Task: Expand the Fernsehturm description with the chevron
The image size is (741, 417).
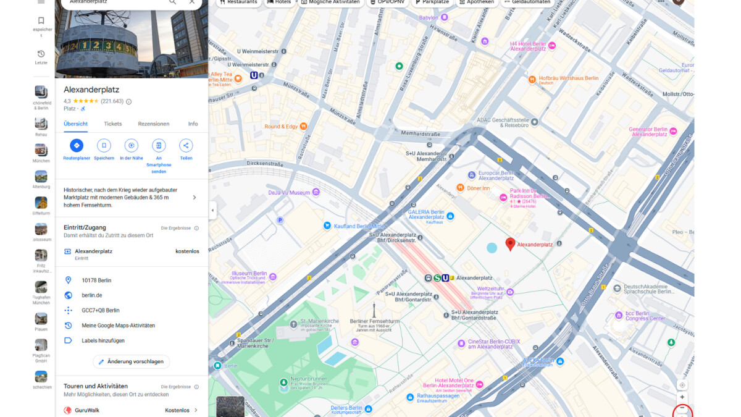Action: pyautogui.click(x=195, y=198)
